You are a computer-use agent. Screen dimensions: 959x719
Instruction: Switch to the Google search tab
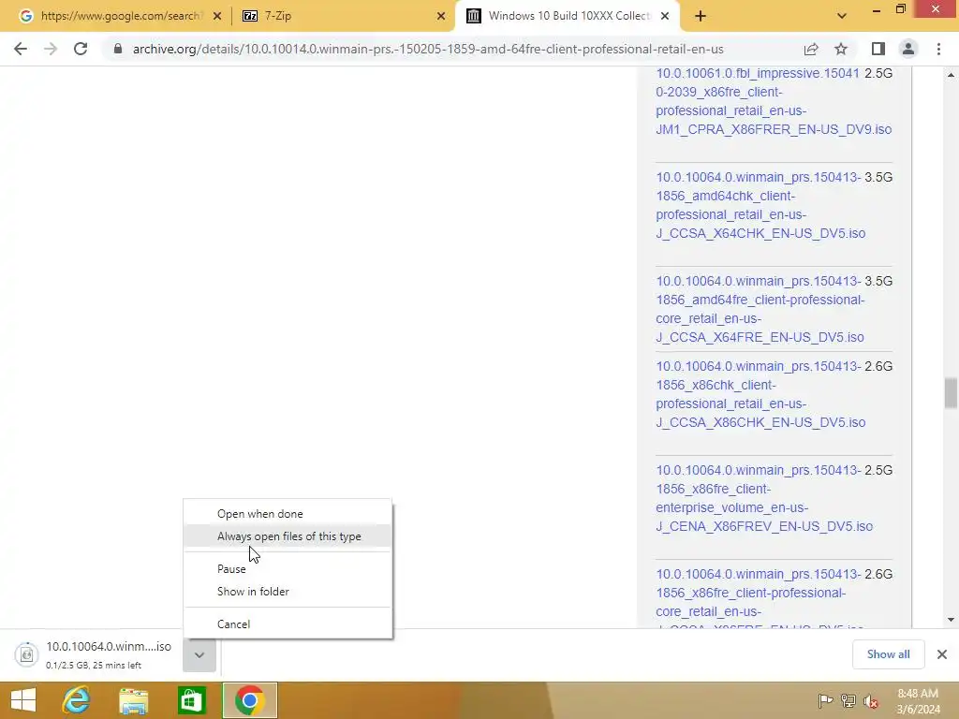119,16
